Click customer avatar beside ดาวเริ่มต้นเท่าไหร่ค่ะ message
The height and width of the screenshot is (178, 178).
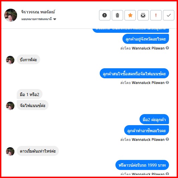(x=10, y=152)
